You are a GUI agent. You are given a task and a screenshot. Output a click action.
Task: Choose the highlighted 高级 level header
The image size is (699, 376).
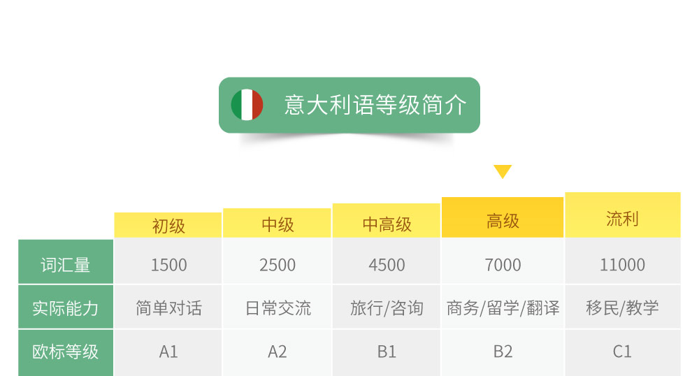(x=503, y=217)
